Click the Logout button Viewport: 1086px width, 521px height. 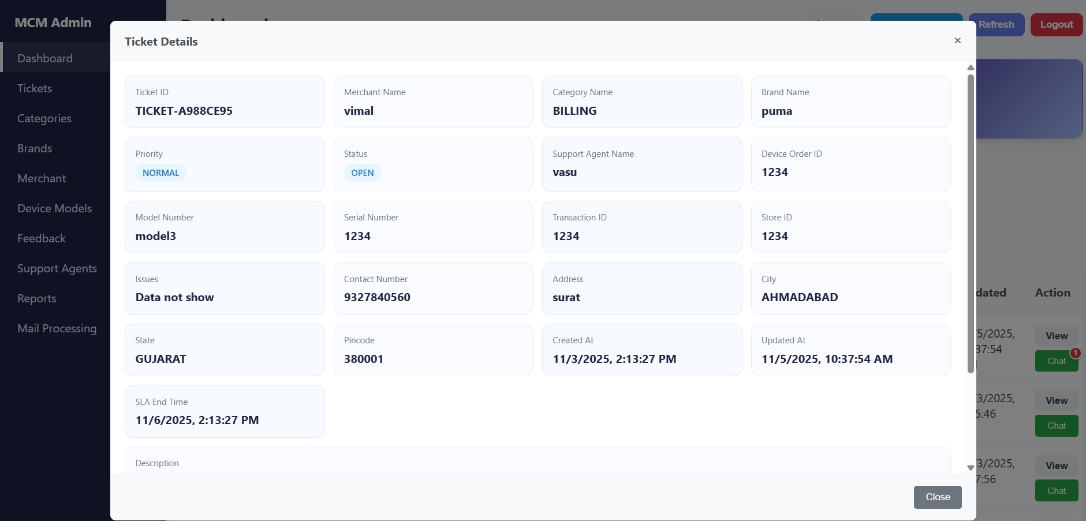click(x=1056, y=24)
